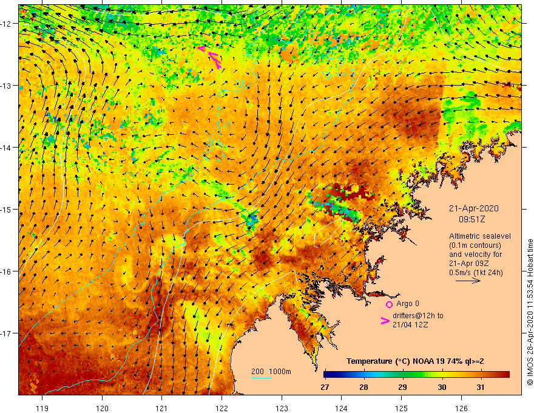Click the magenta drifter track on the map
This screenshot has width=534, height=413.
click(x=211, y=57)
